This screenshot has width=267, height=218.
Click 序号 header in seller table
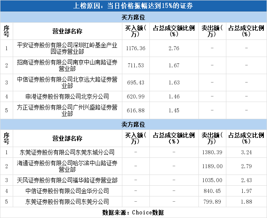click(6, 138)
